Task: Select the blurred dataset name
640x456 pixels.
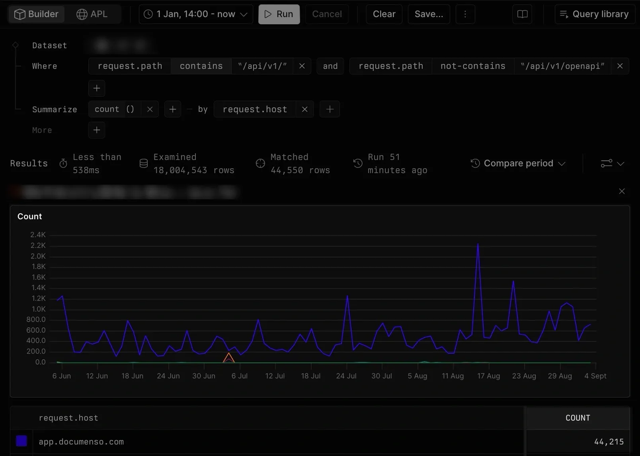Action: [121, 45]
